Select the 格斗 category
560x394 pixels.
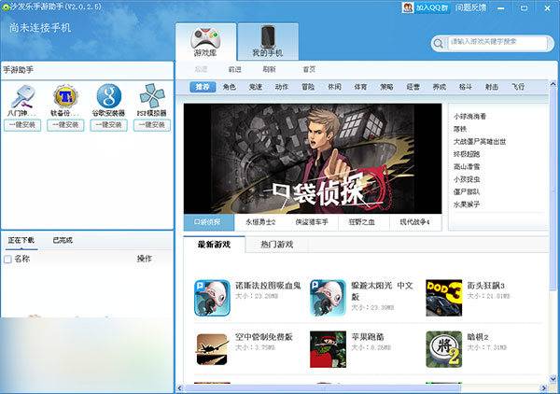coord(466,87)
